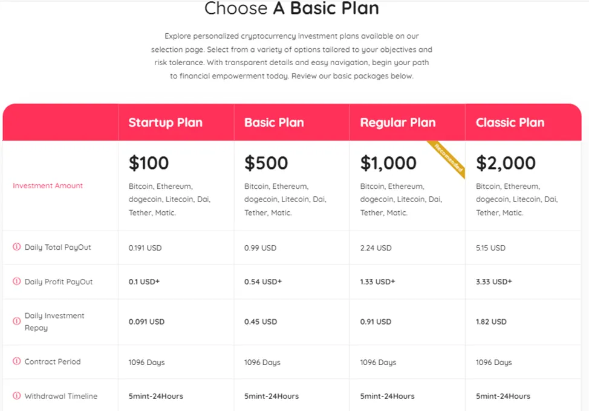Select the Regular Plan column header
This screenshot has height=411, width=589.
pos(398,123)
